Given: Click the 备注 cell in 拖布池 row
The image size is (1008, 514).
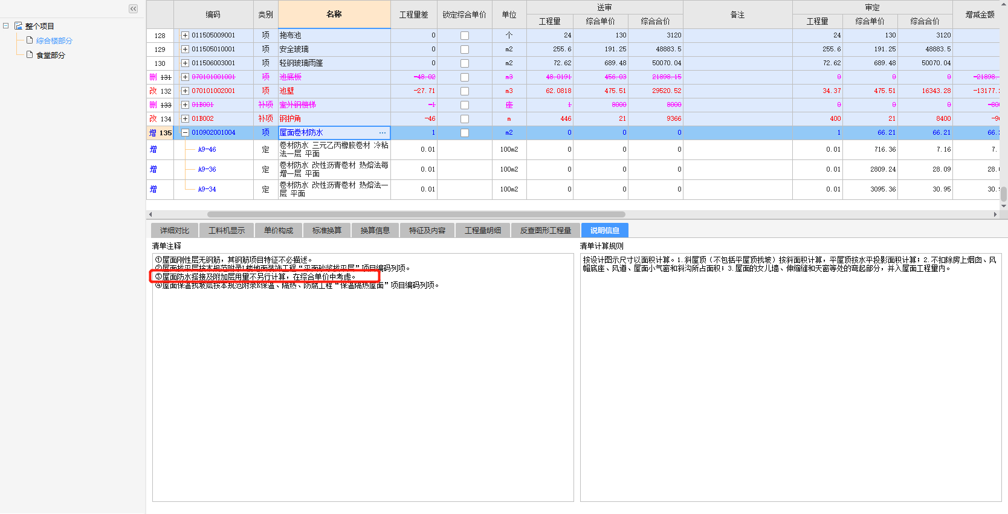Looking at the screenshot, I should 738,36.
